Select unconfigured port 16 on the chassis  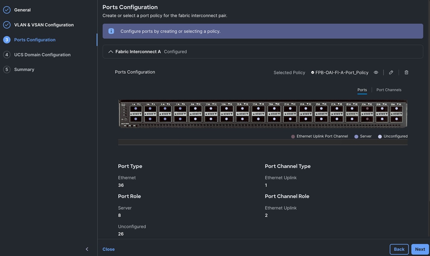coord(243,119)
